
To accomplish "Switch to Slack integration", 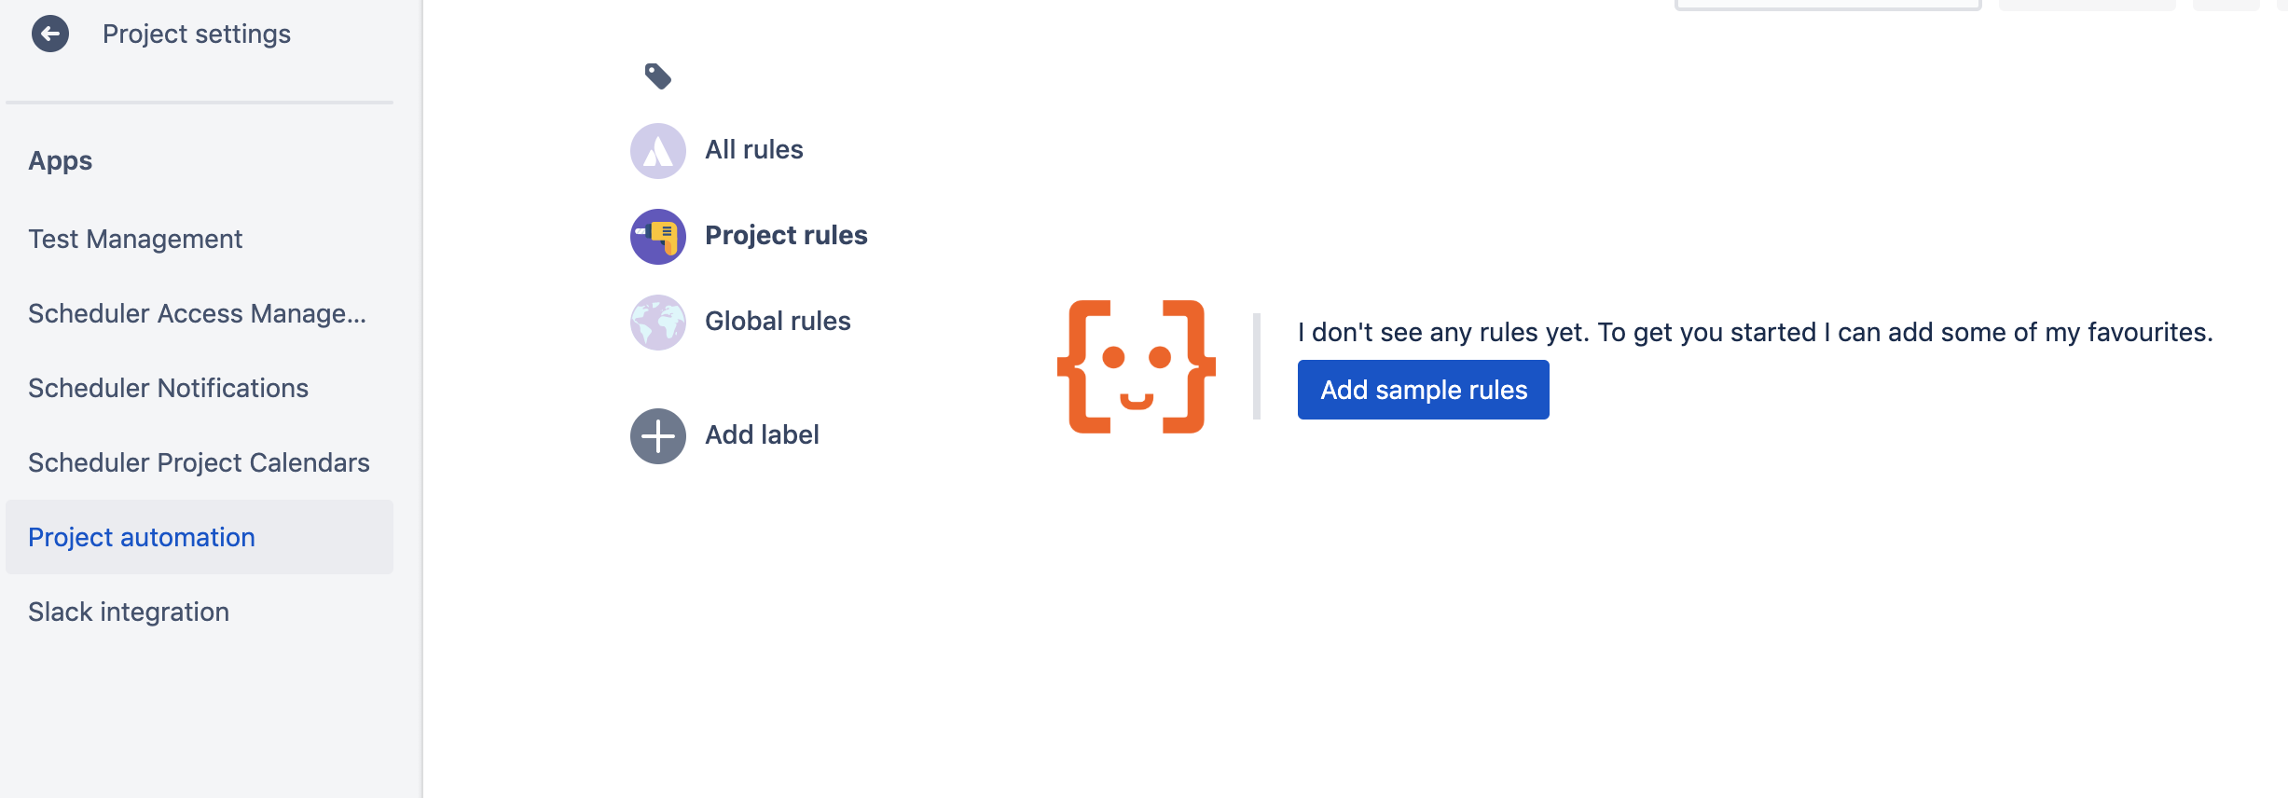I will point(129,612).
